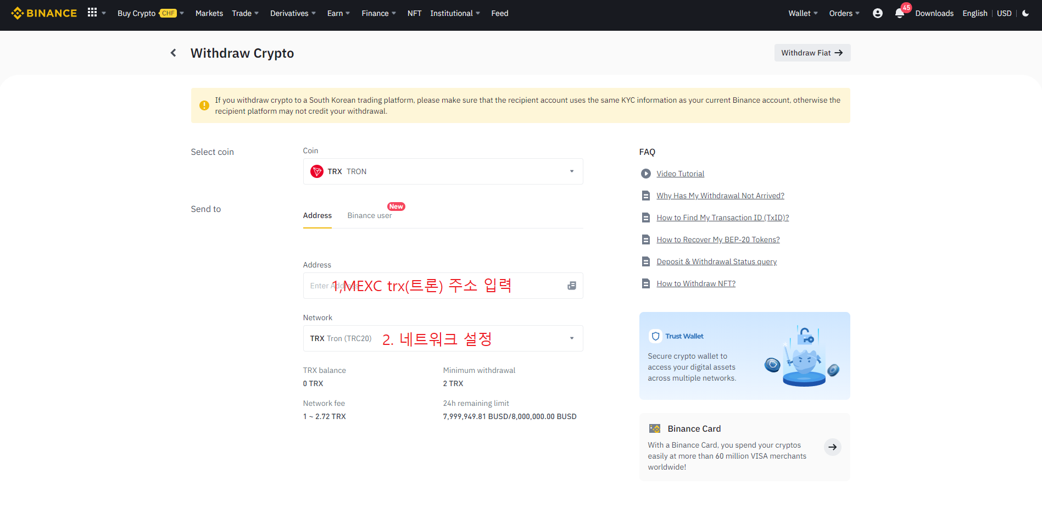Viewport: 1042px width, 513px height.
Task: Open Deposit & Withdrawal Status query link
Action: coord(717,261)
